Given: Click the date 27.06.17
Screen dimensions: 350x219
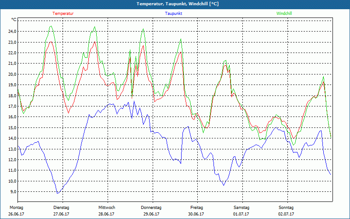Looking at the screenshot, I should point(61,214).
